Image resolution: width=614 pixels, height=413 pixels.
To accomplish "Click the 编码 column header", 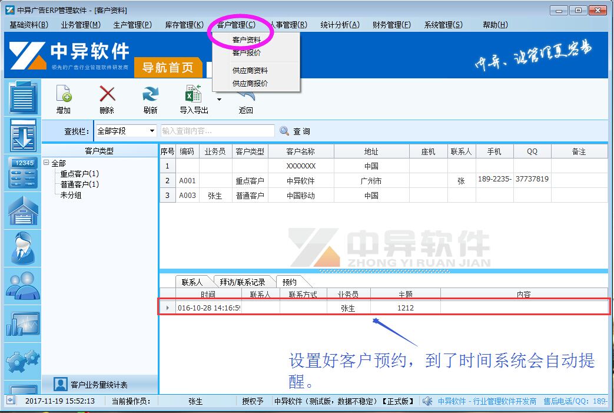I will [x=187, y=151].
